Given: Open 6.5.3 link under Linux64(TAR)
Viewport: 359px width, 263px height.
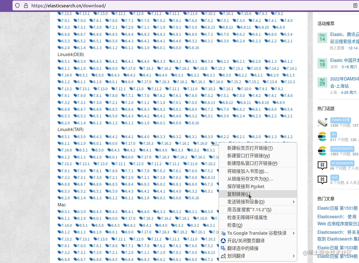Looking at the screenshot, I should pos(64,191).
